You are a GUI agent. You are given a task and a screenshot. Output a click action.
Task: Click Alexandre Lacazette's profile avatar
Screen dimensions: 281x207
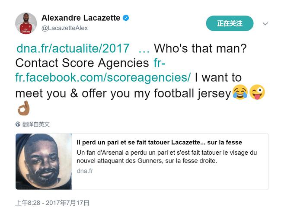[26, 23]
